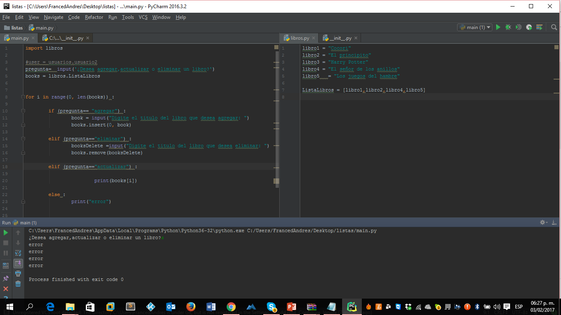This screenshot has height=315, width=561.
Task: Click the line 'print(books[i])' in editor
Action: tap(115, 180)
